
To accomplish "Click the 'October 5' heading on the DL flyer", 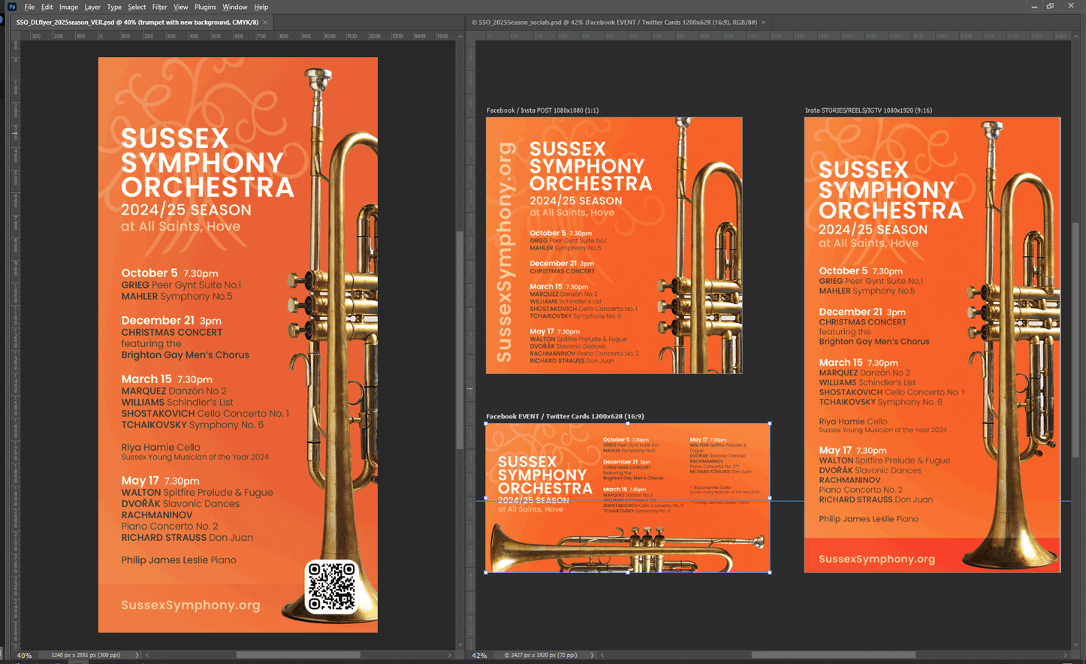I will coord(149,273).
